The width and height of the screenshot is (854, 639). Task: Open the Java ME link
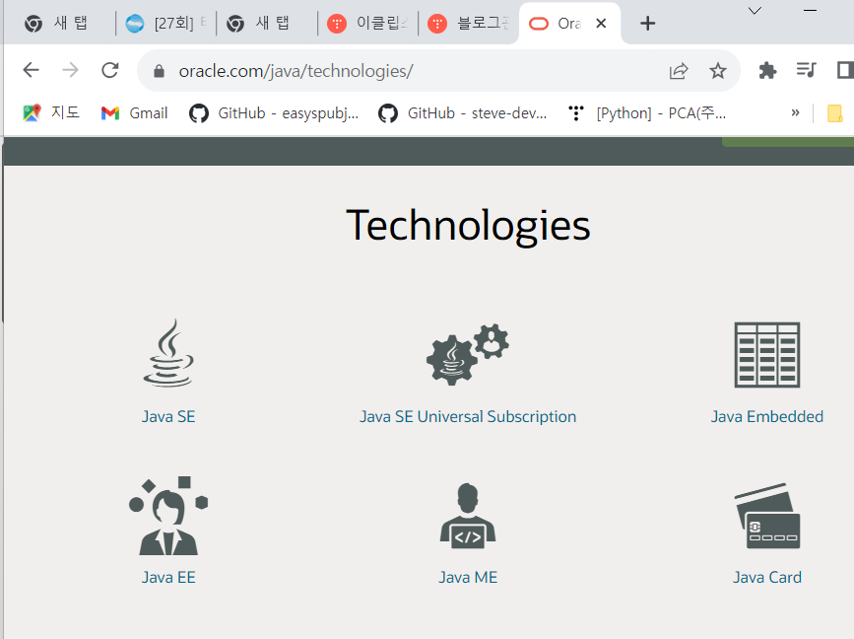click(x=468, y=578)
